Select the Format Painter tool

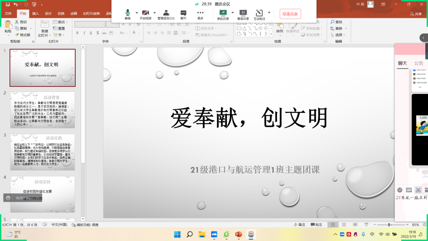click(x=23, y=35)
